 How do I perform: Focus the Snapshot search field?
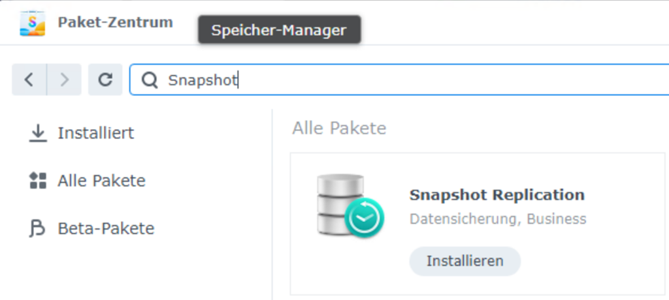[x=392, y=80]
